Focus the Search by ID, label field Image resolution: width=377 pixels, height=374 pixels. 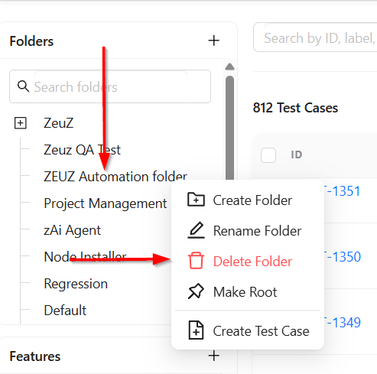click(315, 37)
